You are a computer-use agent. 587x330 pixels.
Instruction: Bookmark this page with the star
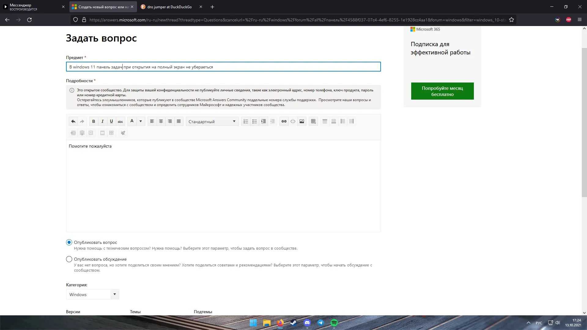pyautogui.click(x=511, y=20)
